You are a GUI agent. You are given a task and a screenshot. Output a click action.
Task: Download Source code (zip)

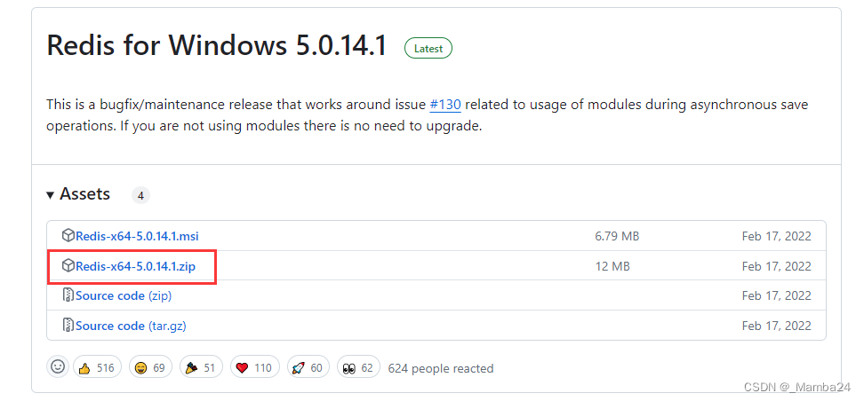(122, 295)
